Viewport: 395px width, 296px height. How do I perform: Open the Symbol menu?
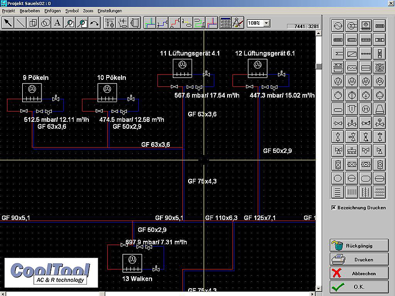72,10
